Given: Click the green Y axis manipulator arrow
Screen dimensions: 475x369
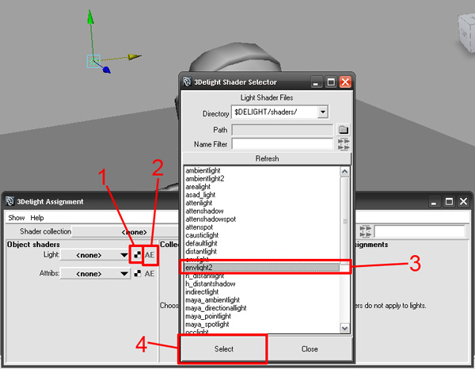Looking at the screenshot, I should [x=90, y=17].
